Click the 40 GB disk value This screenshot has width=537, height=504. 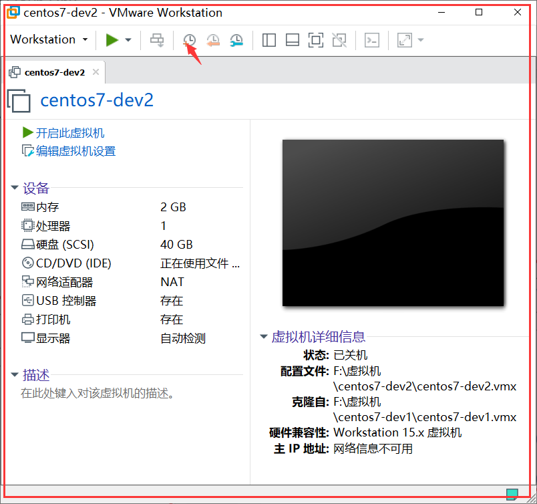click(x=176, y=245)
